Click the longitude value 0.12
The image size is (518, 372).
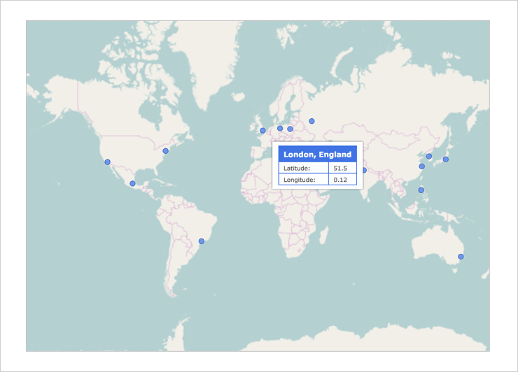click(340, 180)
